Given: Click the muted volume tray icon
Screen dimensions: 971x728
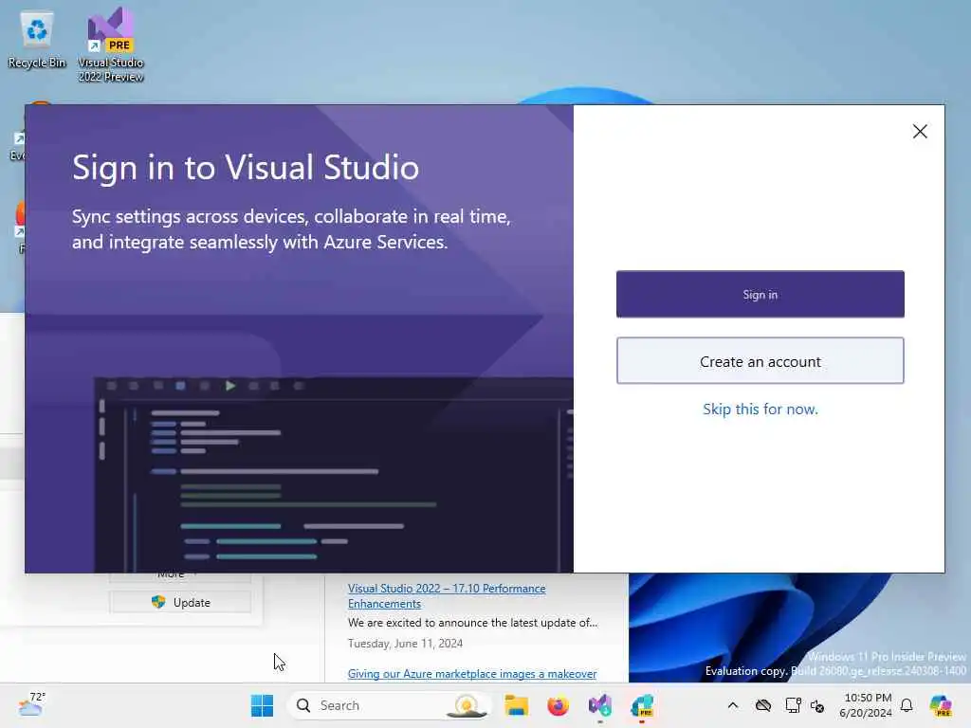Looking at the screenshot, I should (817, 705).
